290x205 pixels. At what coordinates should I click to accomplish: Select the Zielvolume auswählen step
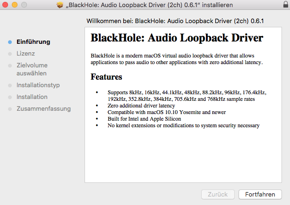(x=32, y=69)
